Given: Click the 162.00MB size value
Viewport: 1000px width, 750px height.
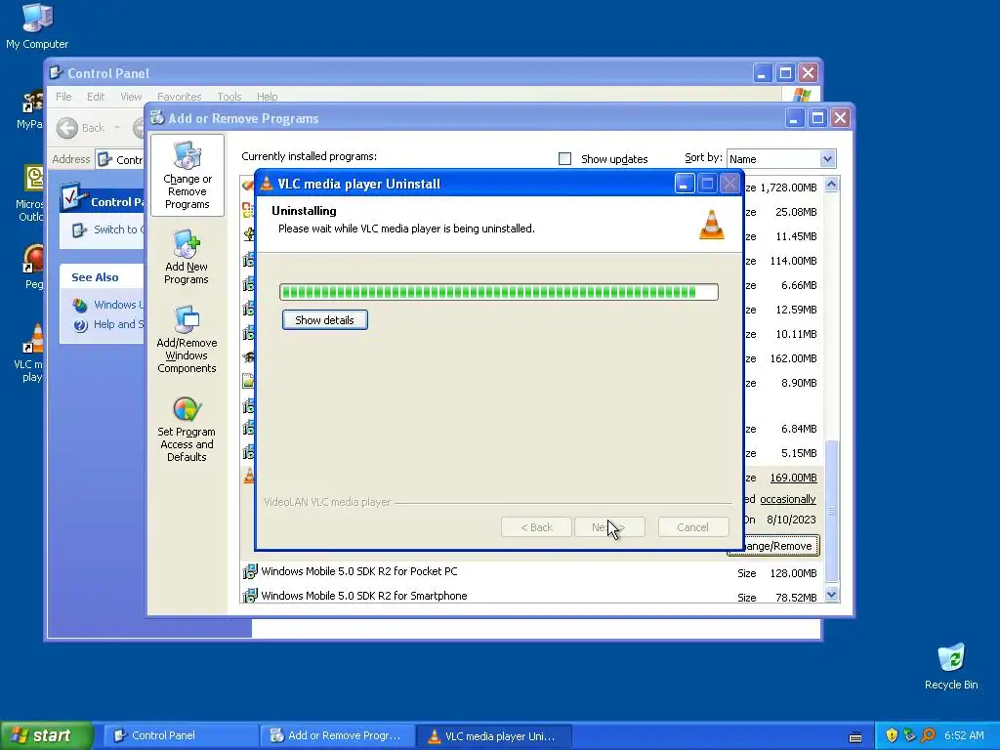Looking at the screenshot, I should coord(793,358).
